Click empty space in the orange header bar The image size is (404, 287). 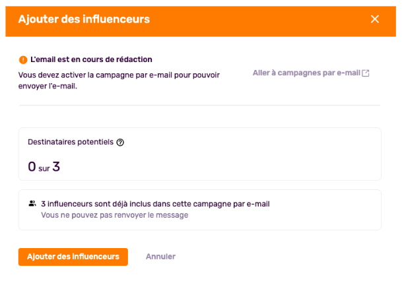pyautogui.click(x=257, y=21)
